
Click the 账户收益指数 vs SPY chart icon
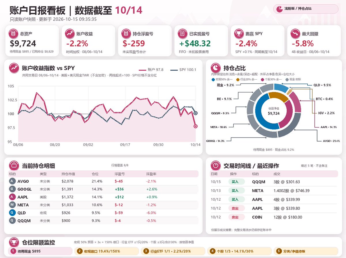tap(14, 68)
